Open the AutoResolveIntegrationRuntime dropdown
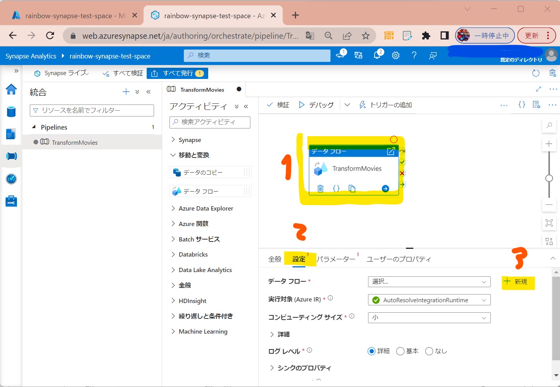560x387 pixels. (x=429, y=300)
